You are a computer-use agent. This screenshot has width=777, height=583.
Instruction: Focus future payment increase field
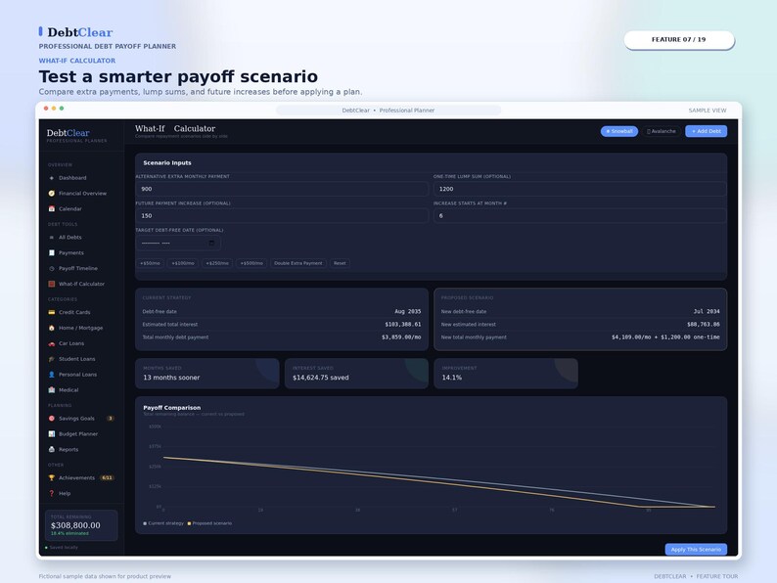pos(282,215)
